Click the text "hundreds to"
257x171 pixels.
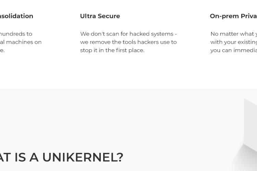coord(16,34)
